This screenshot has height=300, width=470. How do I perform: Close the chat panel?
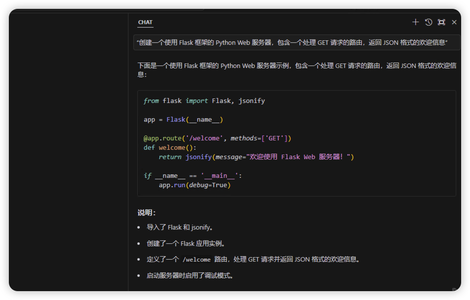454,22
